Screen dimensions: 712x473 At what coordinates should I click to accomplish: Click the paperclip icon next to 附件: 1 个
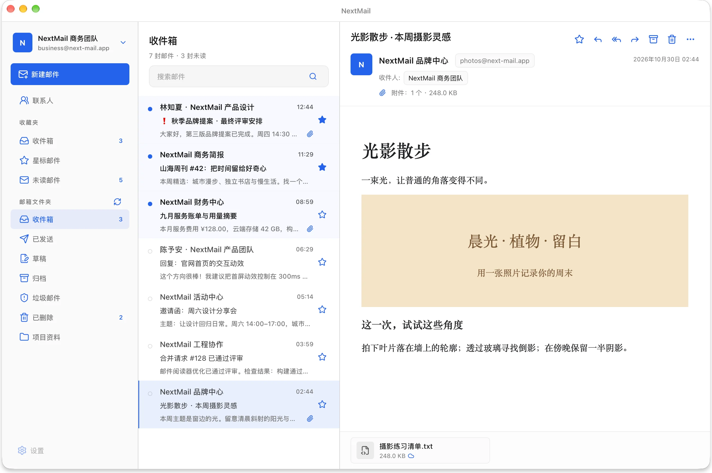coord(382,93)
